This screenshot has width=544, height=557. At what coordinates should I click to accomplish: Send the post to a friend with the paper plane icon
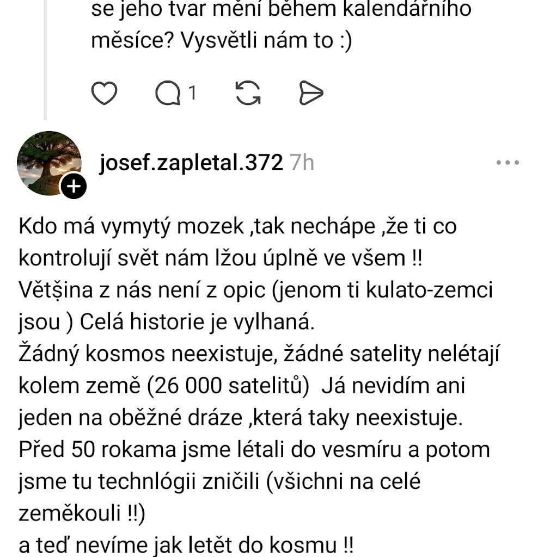coord(312,92)
